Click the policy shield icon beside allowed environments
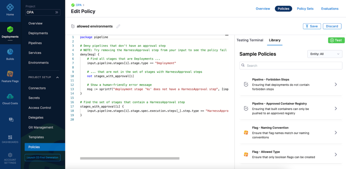Image resolution: width=346 pixels, height=169 pixels. [x=73, y=26]
